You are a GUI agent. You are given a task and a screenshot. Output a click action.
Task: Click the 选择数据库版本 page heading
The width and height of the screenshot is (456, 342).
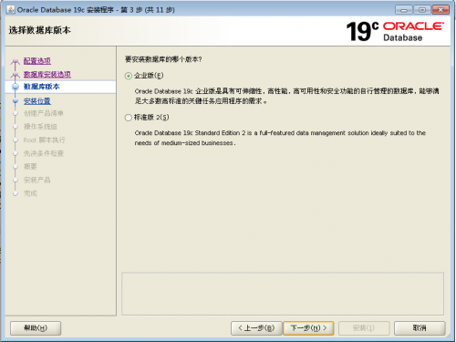(x=40, y=30)
